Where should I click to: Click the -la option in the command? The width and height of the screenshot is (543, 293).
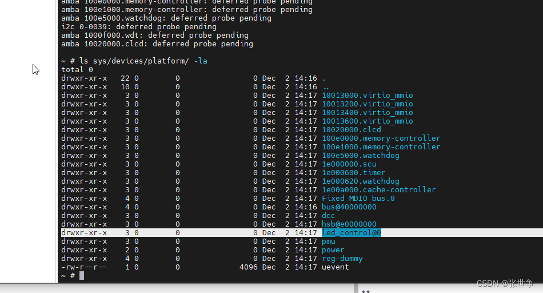[201, 61]
